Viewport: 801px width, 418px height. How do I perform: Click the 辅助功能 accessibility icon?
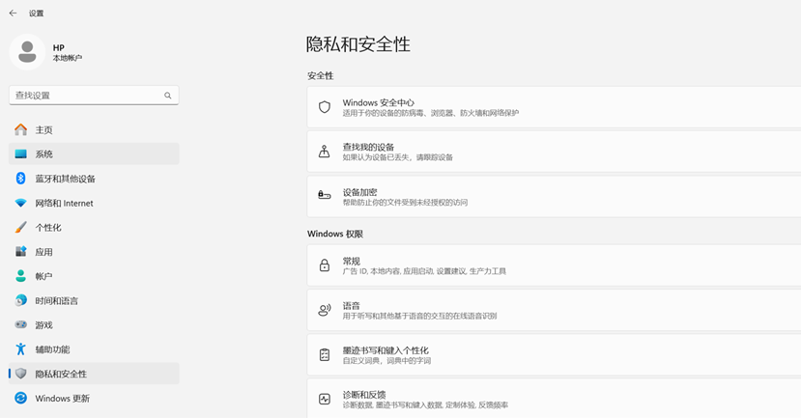pos(20,349)
